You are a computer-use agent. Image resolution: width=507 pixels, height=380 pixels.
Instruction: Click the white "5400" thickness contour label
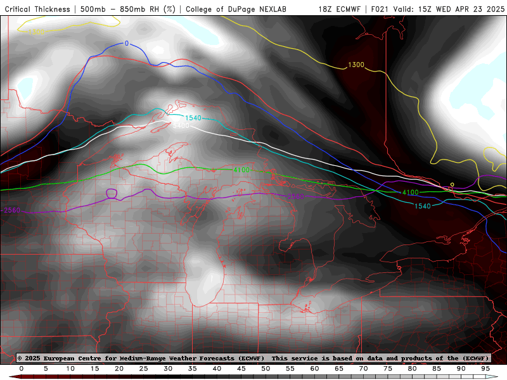(x=181, y=125)
